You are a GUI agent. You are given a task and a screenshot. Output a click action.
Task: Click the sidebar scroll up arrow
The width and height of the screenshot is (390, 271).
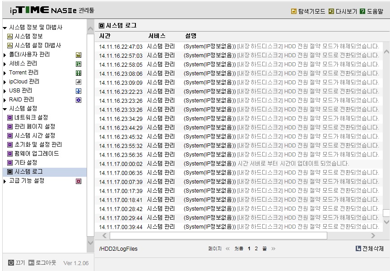pyautogui.click(x=90, y=29)
